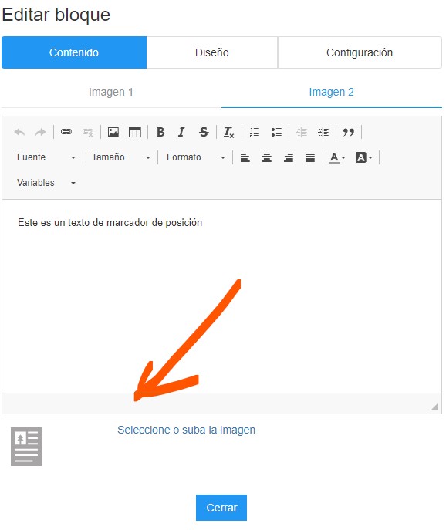Toggle italic formatting
Viewport: 446px width, 530px height.
coord(181,132)
